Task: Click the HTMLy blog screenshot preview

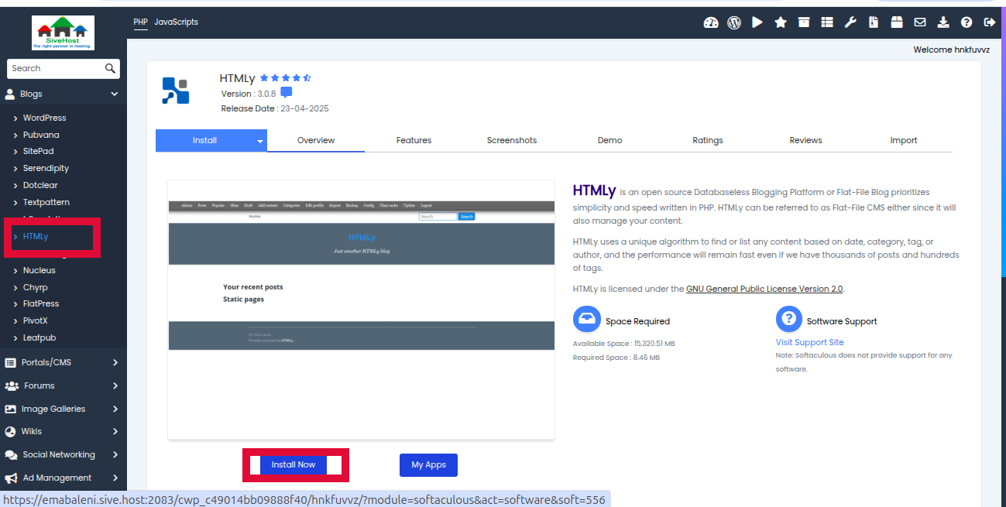Action: [362, 310]
